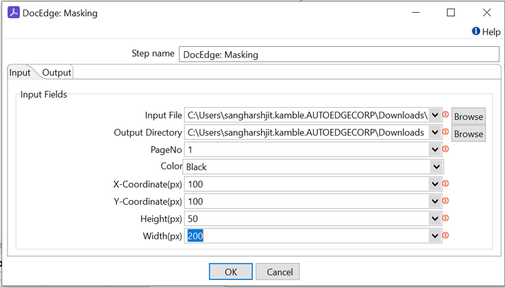
Task: Expand the Input File dropdown arrow
Action: tap(435, 115)
